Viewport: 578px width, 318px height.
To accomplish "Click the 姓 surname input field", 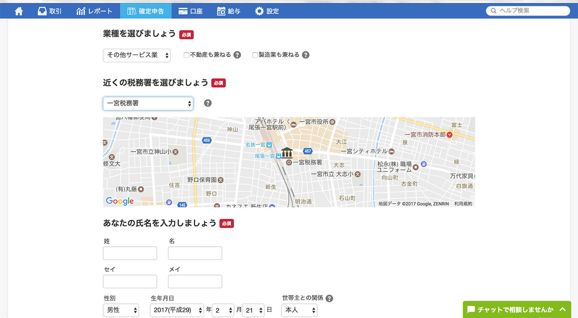I will click(130, 253).
